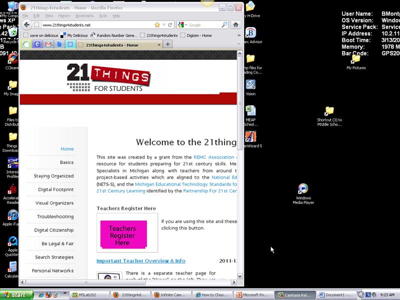Open the Tools menu in Firefox
The width and height of the screenshot is (400, 300).
103,16
